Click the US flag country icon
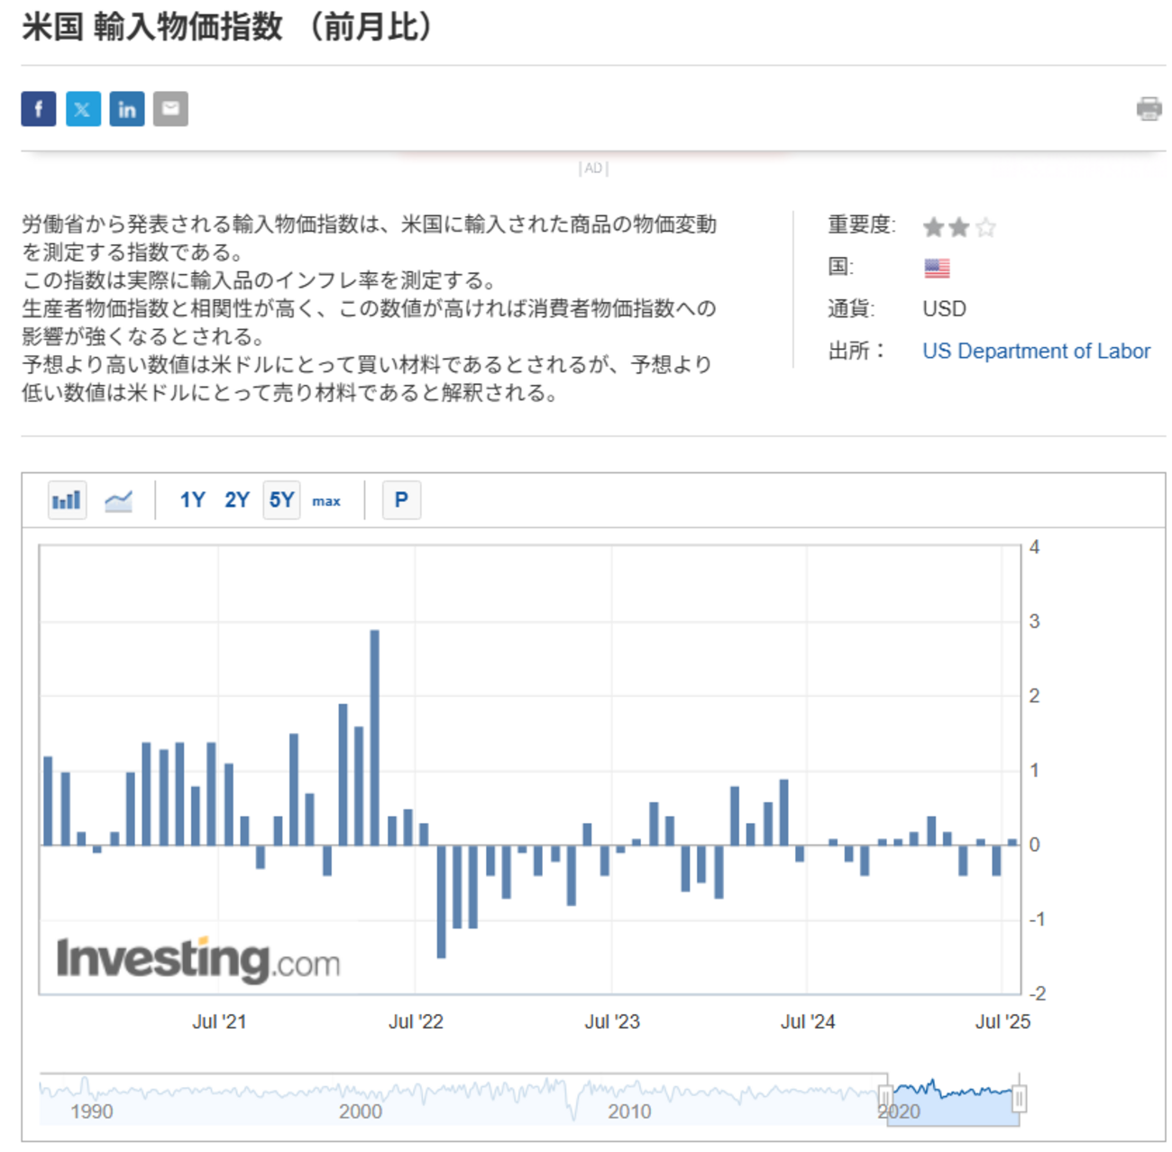This screenshot has width=1172, height=1152. point(937,268)
